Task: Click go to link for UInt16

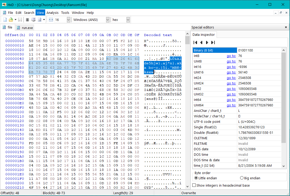Action: [x=231, y=72]
